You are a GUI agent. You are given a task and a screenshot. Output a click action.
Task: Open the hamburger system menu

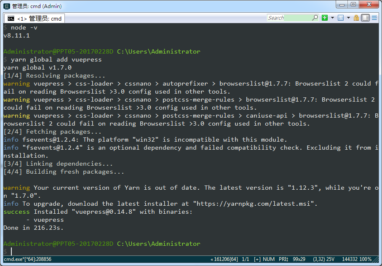374,18
